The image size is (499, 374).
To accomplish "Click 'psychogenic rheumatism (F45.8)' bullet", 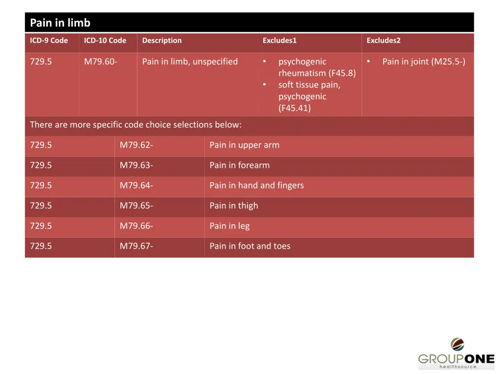I will tap(317, 67).
